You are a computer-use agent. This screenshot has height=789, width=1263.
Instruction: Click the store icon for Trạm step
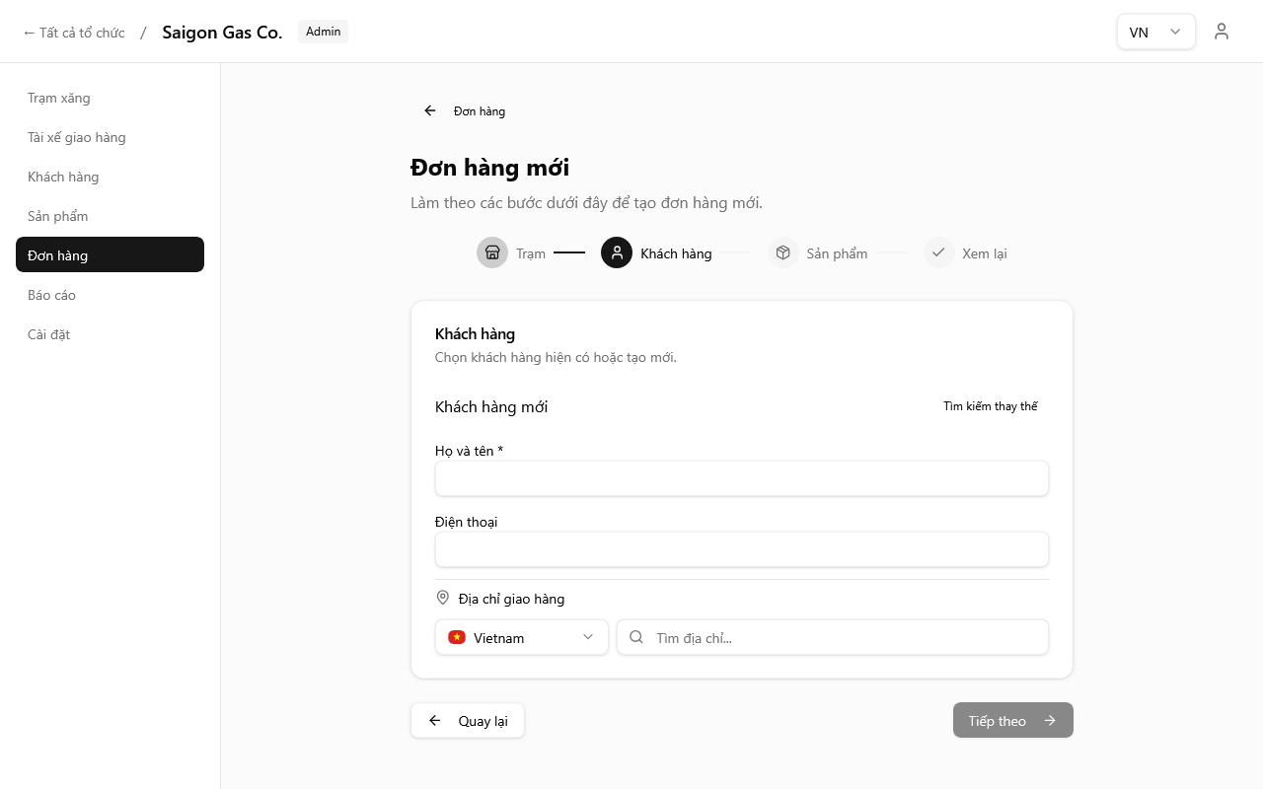(492, 252)
